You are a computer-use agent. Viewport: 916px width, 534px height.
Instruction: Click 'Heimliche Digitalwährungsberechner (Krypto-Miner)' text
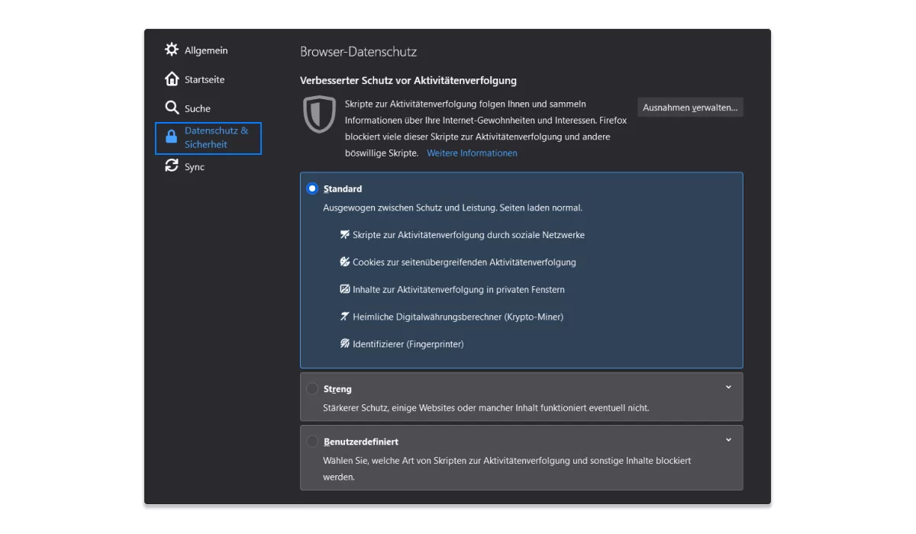458,317
